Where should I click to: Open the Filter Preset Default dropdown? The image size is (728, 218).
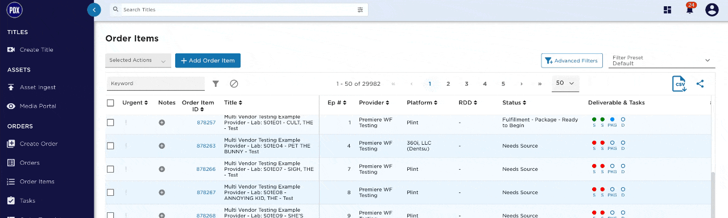[x=662, y=61]
